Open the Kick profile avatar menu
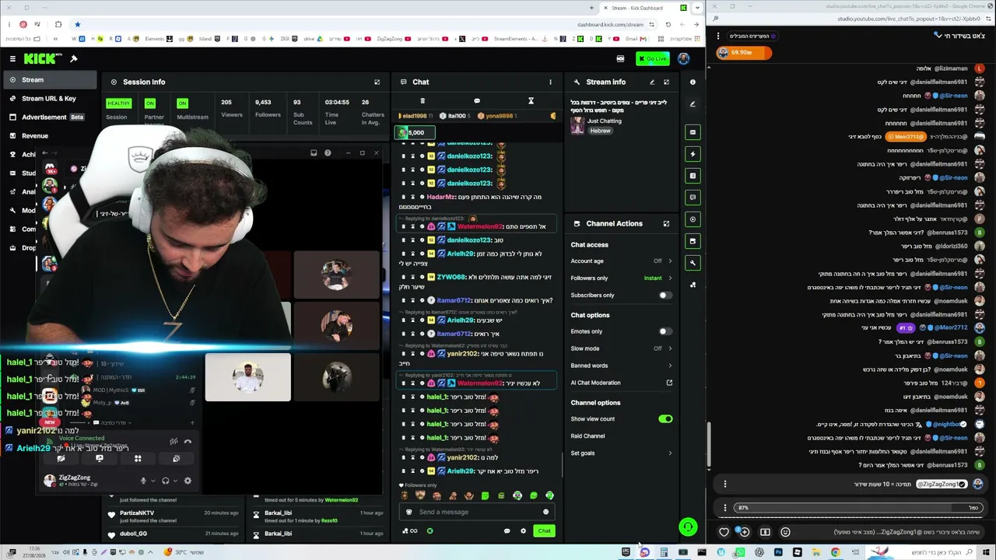 (683, 58)
